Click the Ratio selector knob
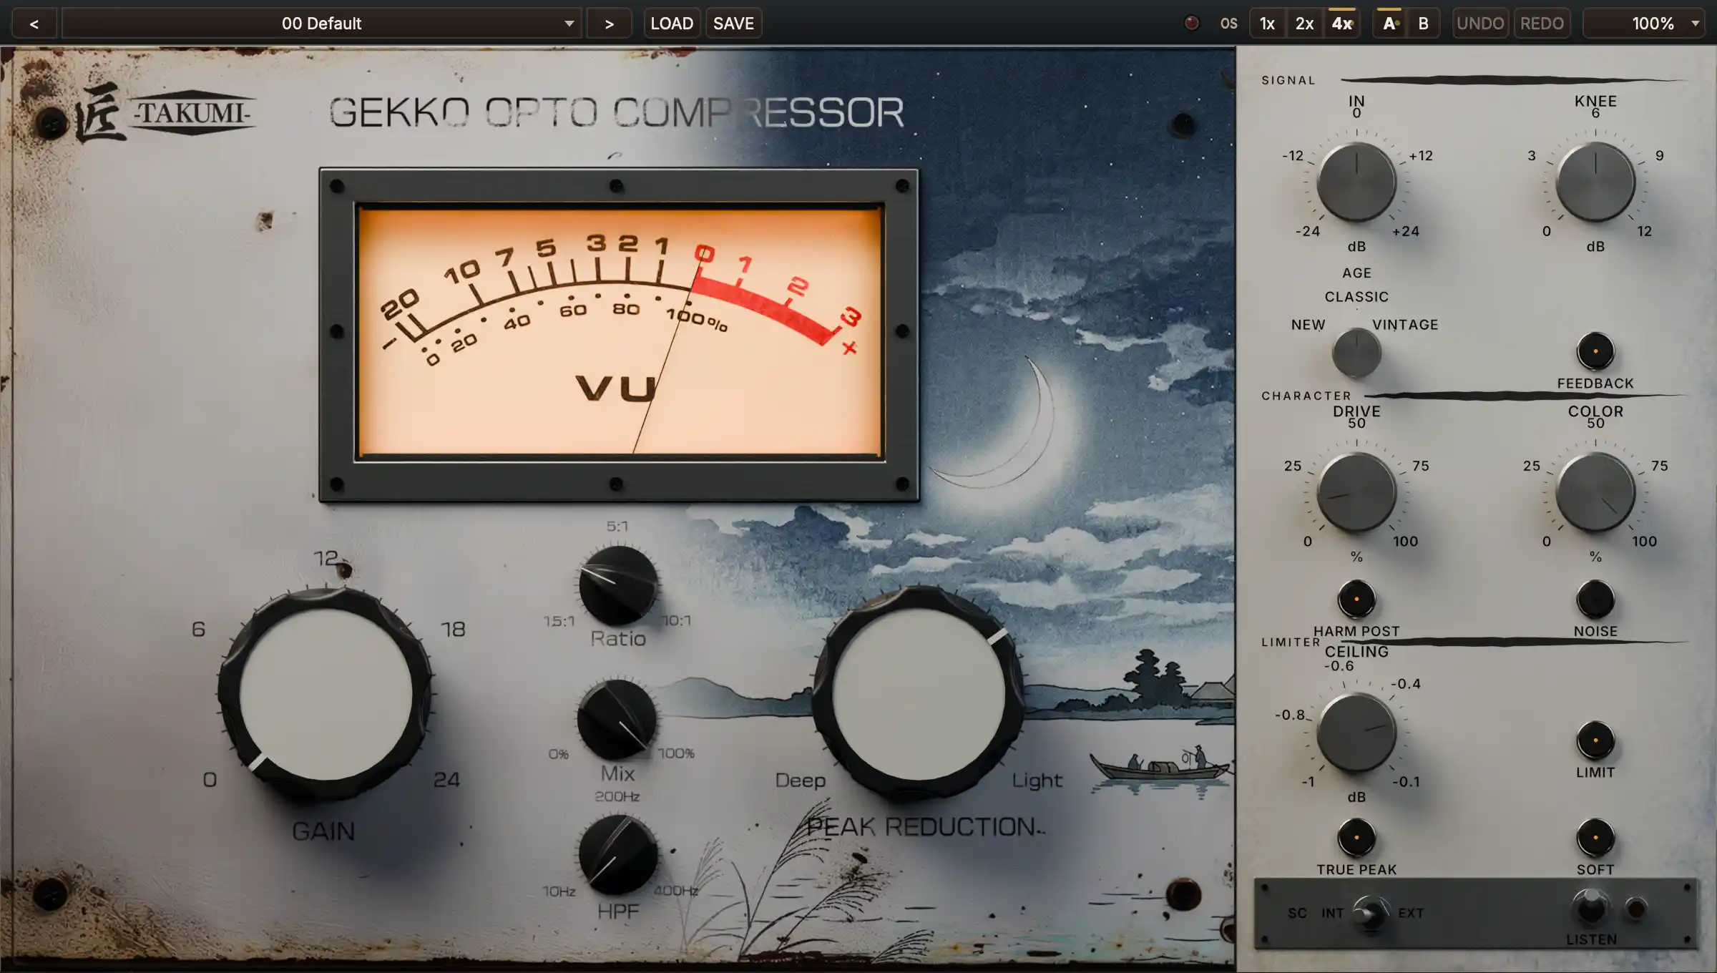Image resolution: width=1717 pixels, height=973 pixels. 618,585
